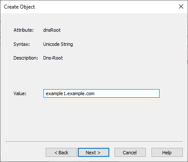
Task: Click the Dns-Root description text
Action: pyautogui.click(x=53, y=58)
